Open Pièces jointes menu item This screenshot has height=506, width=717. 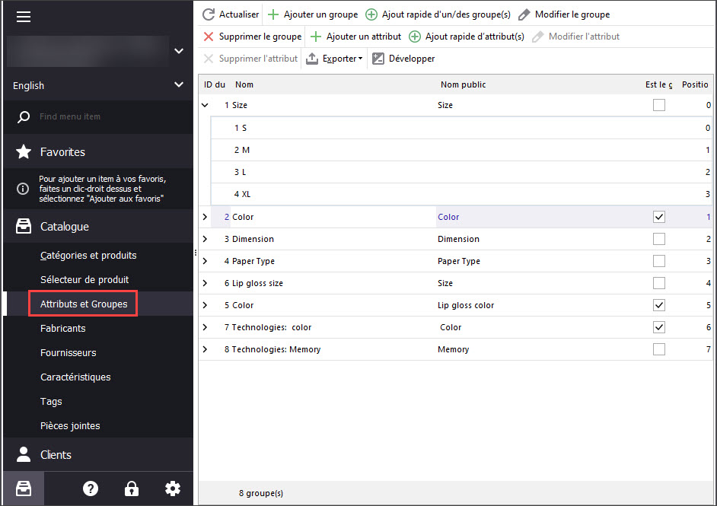pyautogui.click(x=70, y=425)
